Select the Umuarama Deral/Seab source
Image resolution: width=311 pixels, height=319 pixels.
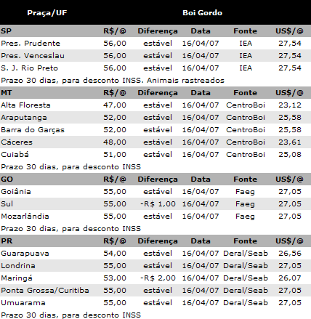(x=246, y=303)
